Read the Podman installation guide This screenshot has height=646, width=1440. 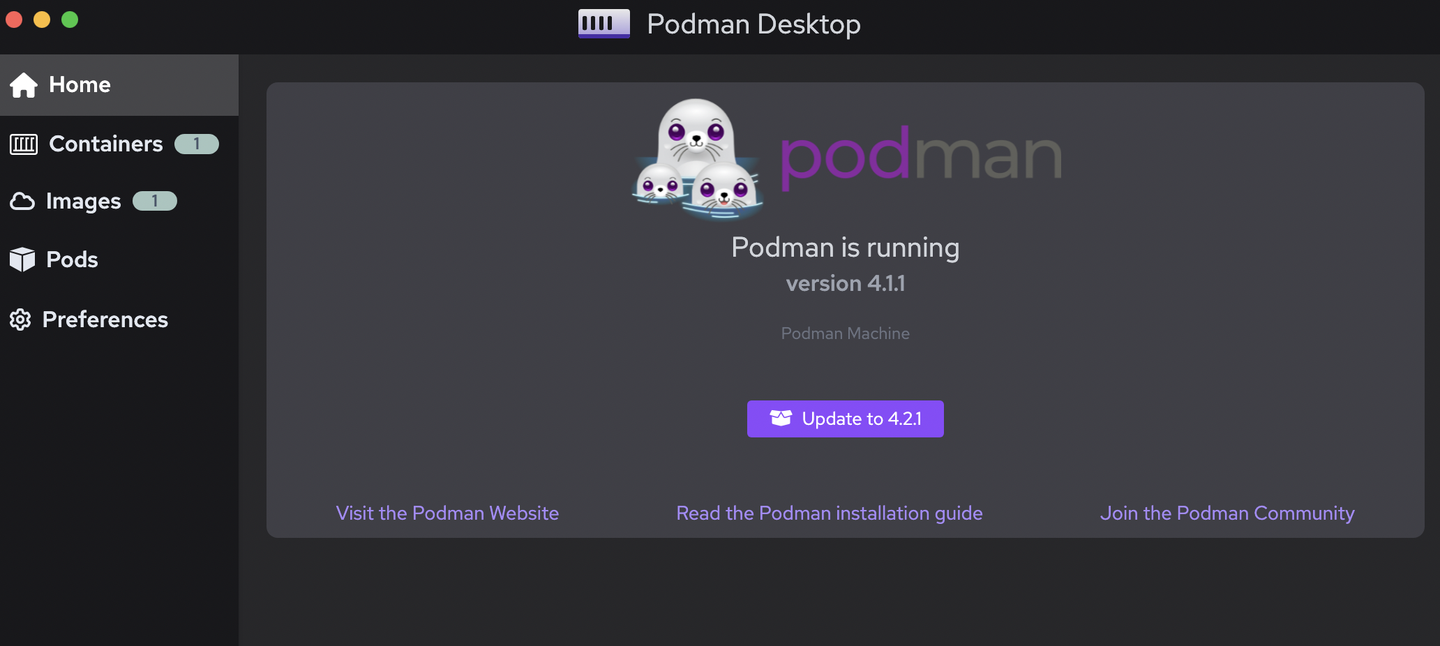pos(829,513)
